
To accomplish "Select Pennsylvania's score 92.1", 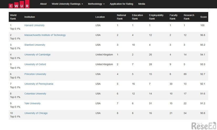I will pos(203,84).
